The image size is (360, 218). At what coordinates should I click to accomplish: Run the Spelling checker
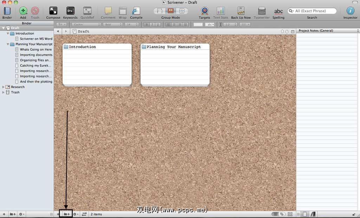[278, 11]
